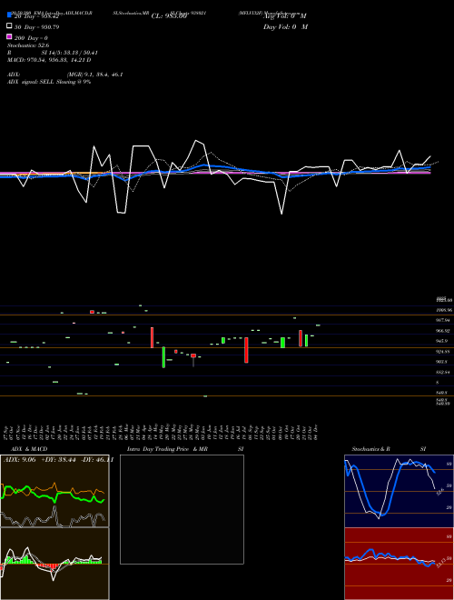Click the ADX (MGR) values line
The height and width of the screenshot is (600, 454).
click(65, 75)
